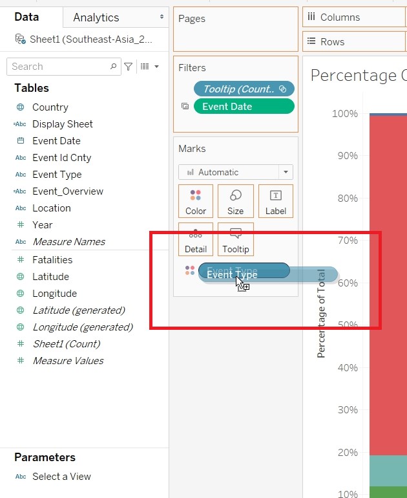The image size is (407, 498).
Task: Click the filter icon beside search
Action: [129, 67]
